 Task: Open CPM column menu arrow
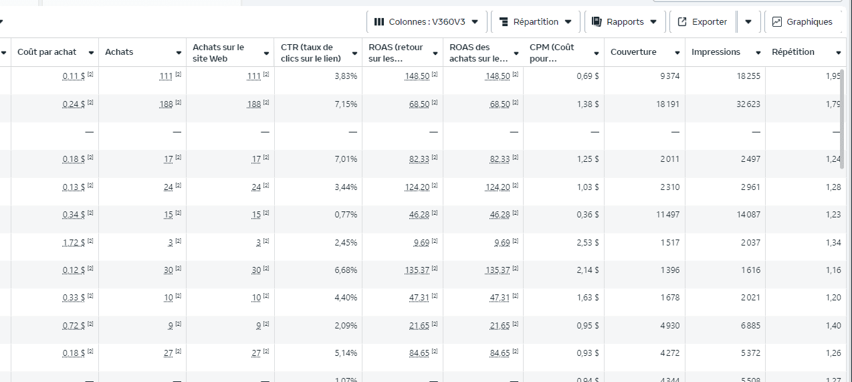[597, 52]
